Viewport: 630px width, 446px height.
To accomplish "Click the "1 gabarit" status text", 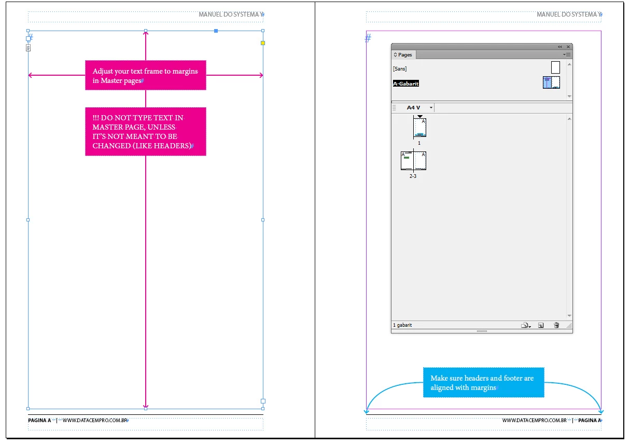I will [x=402, y=325].
